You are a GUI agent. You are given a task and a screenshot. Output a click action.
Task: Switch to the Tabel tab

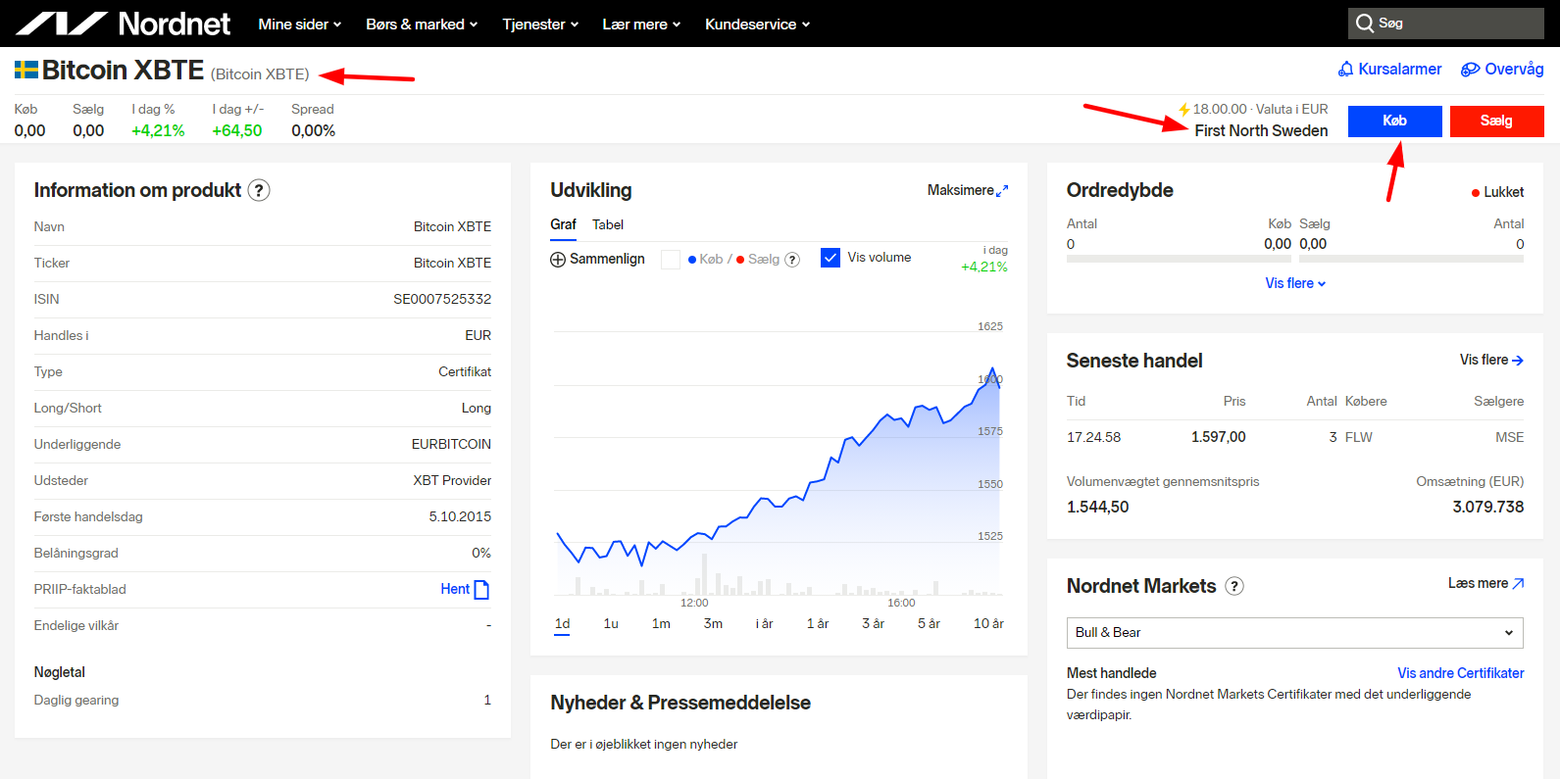[608, 224]
